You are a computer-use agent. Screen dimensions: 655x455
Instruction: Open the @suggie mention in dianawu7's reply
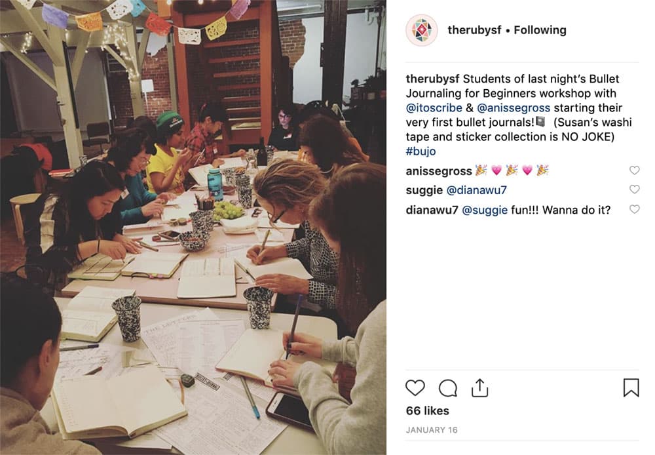(485, 210)
